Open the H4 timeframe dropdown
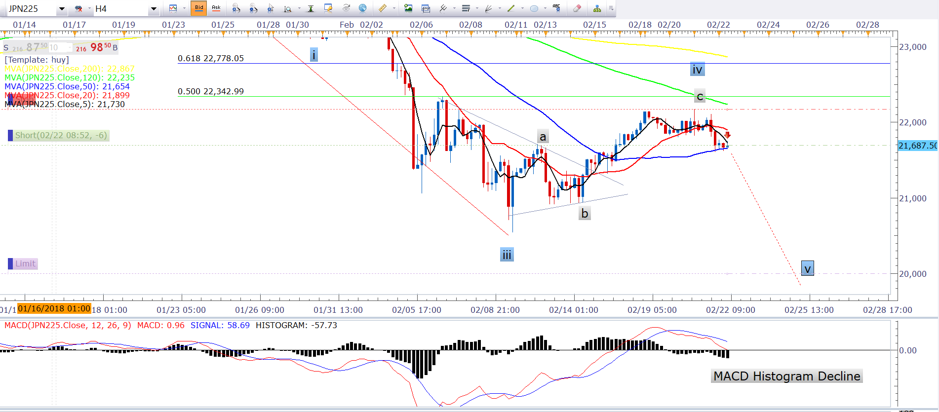939x412 pixels. click(154, 9)
